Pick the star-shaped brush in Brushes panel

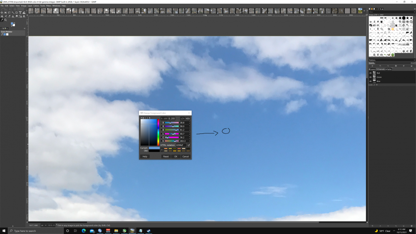(x=408, y=18)
